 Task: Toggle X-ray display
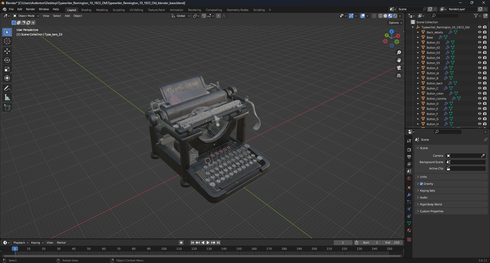(x=374, y=16)
